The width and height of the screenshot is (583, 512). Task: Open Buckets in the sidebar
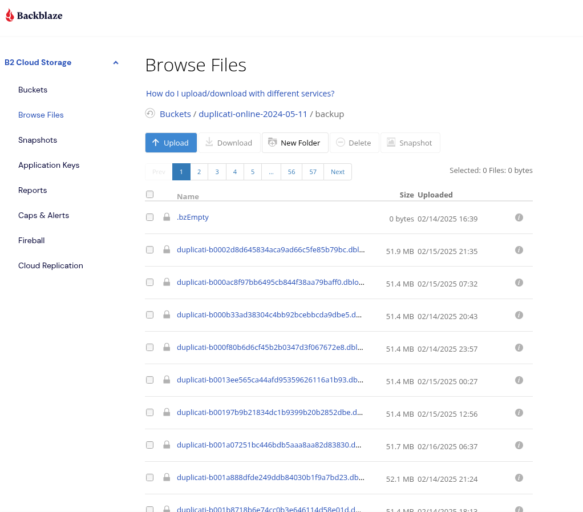click(x=33, y=90)
